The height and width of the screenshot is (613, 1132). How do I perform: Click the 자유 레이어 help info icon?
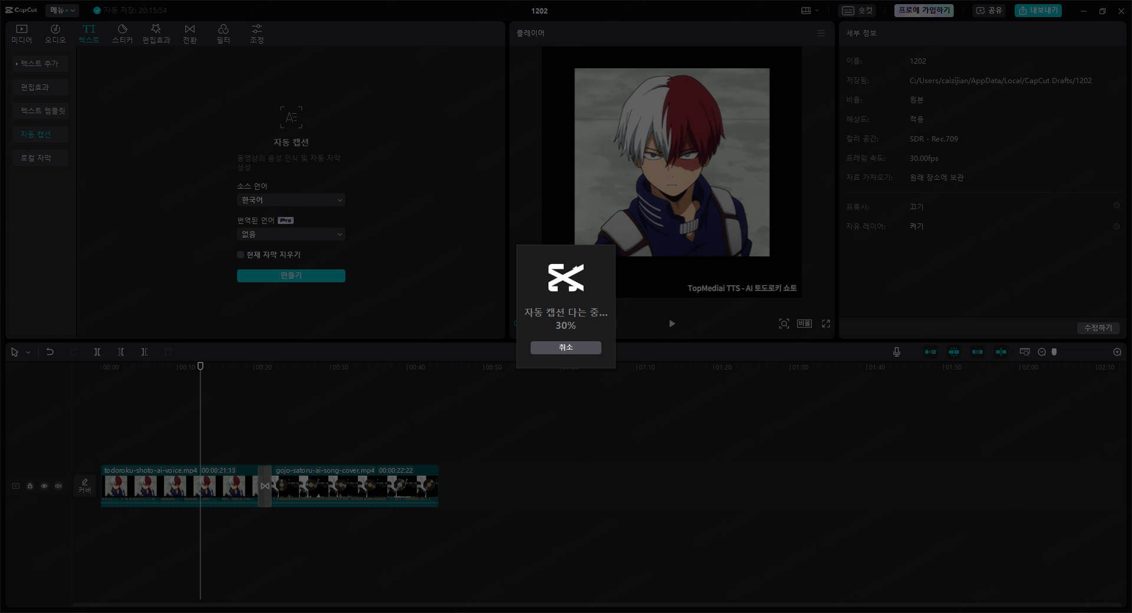click(1117, 226)
